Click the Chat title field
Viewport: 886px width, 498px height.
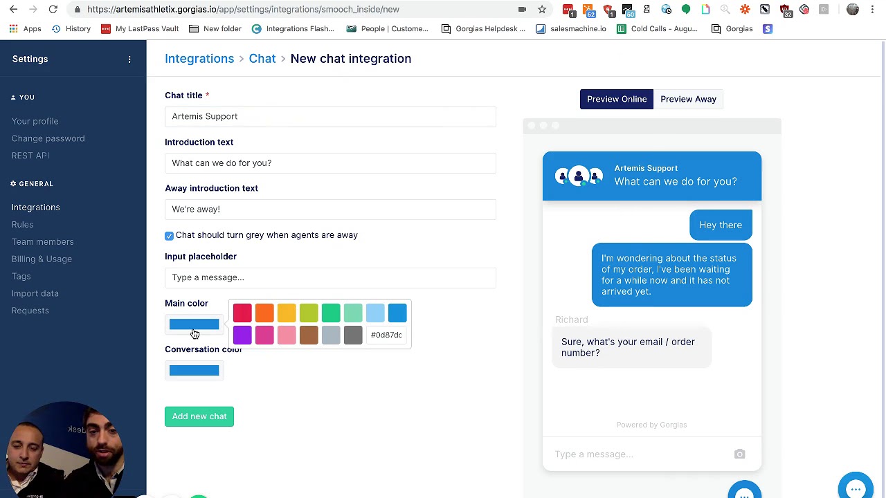click(330, 116)
